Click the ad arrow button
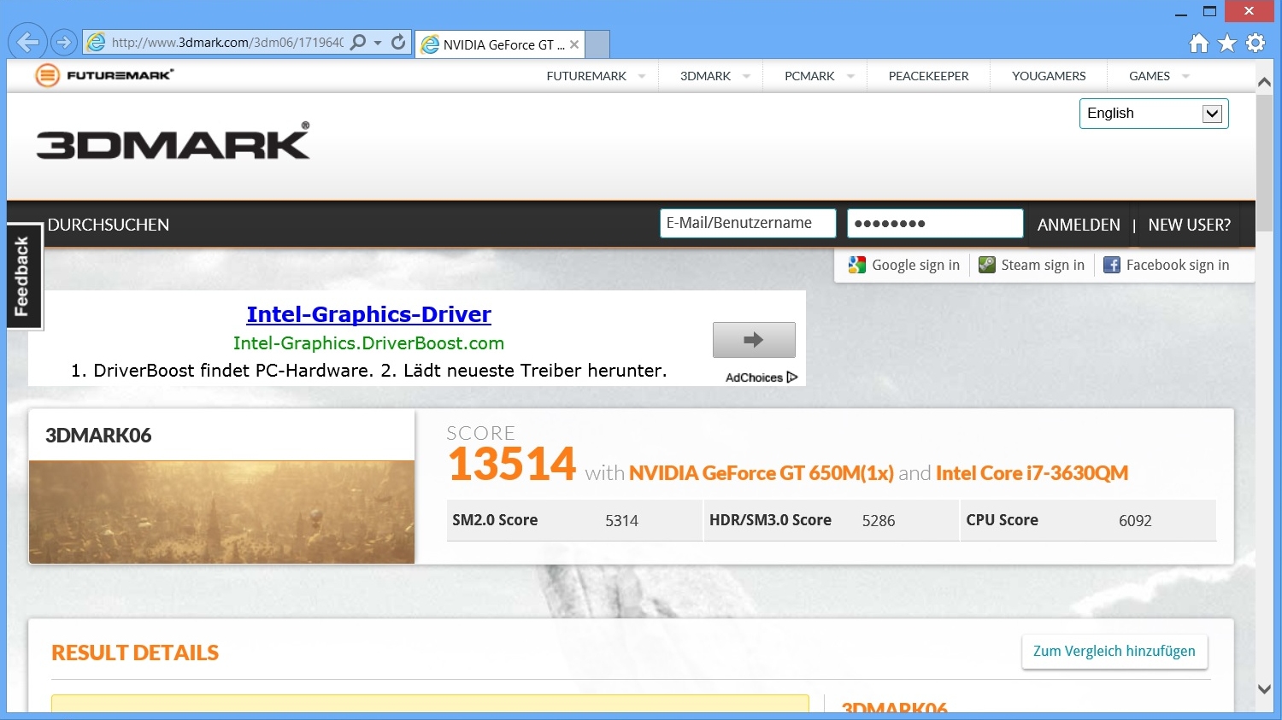 point(754,340)
